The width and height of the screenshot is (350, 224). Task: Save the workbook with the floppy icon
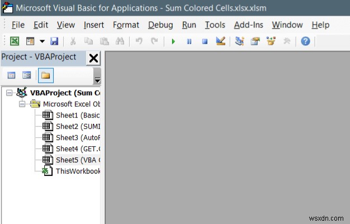(x=54, y=41)
